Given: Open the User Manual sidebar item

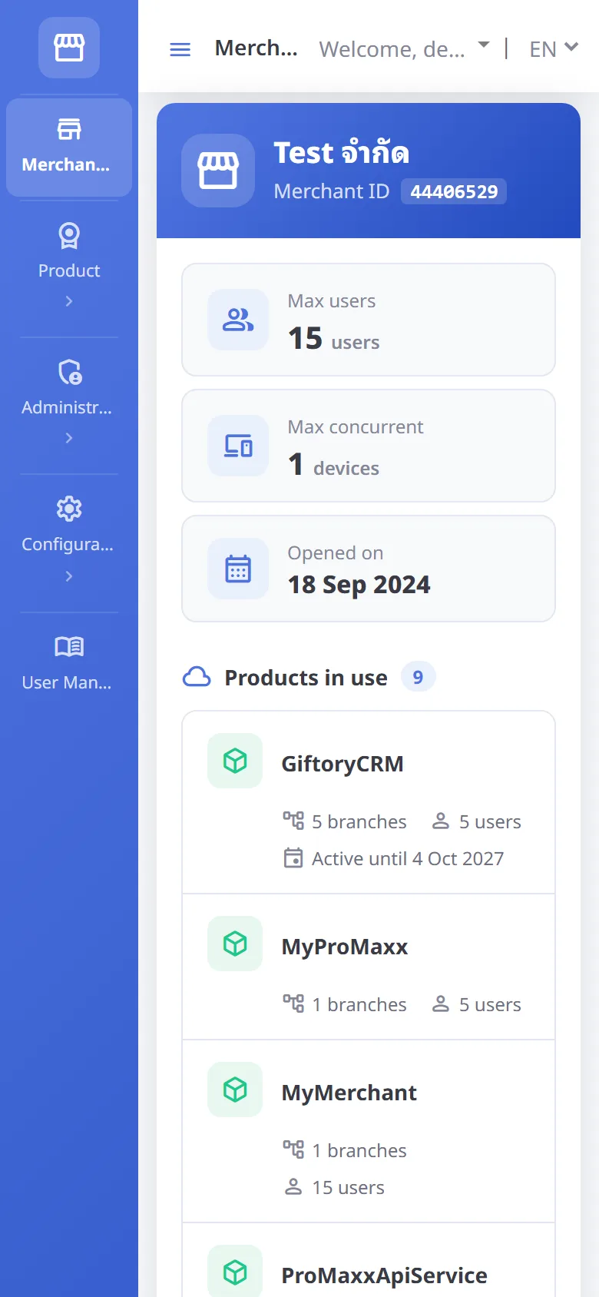Looking at the screenshot, I should click(69, 664).
